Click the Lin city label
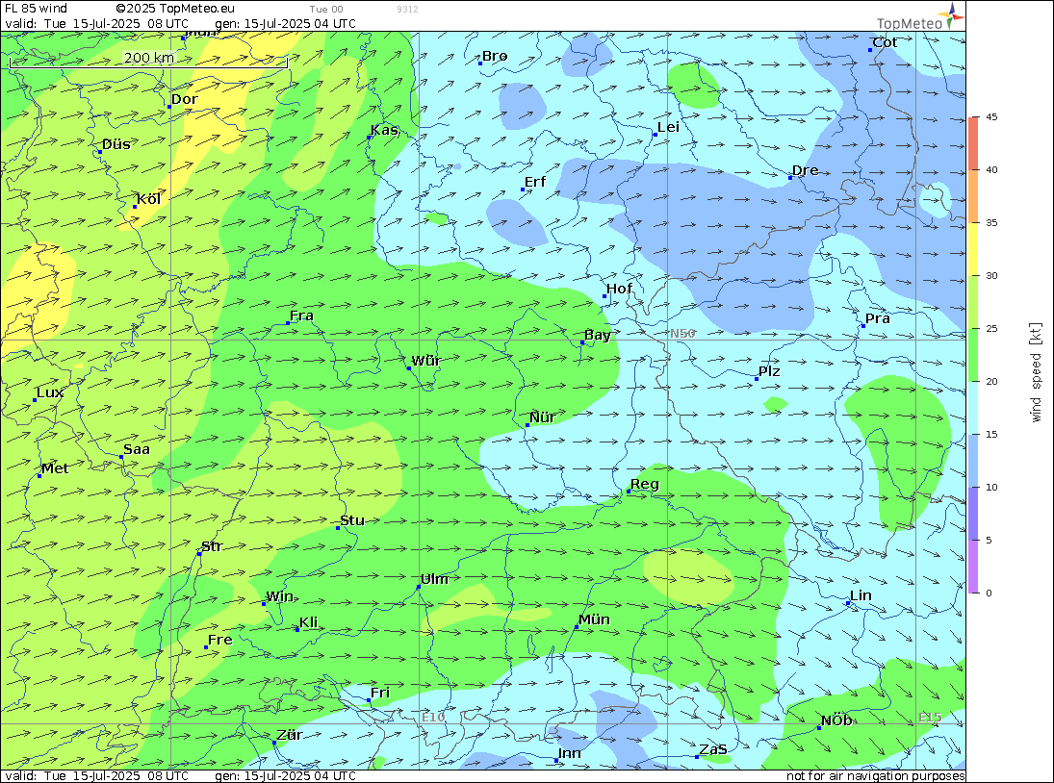This screenshot has height=783, width=1054. click(861, 596)
